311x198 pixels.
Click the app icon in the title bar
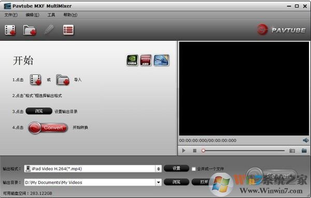(x=7, y=6)
